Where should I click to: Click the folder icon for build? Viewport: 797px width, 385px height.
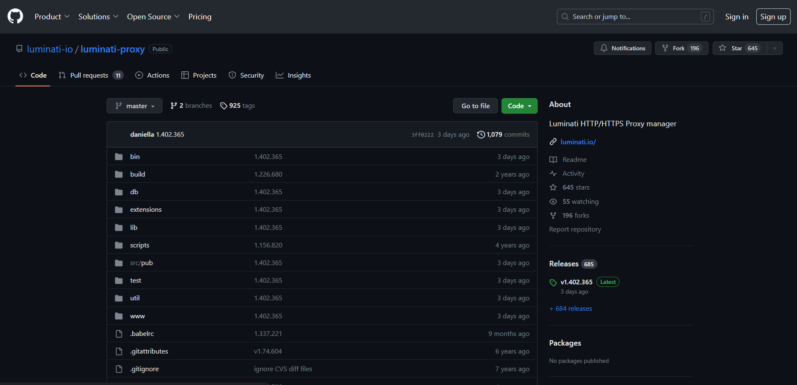(x=119, y=174)
